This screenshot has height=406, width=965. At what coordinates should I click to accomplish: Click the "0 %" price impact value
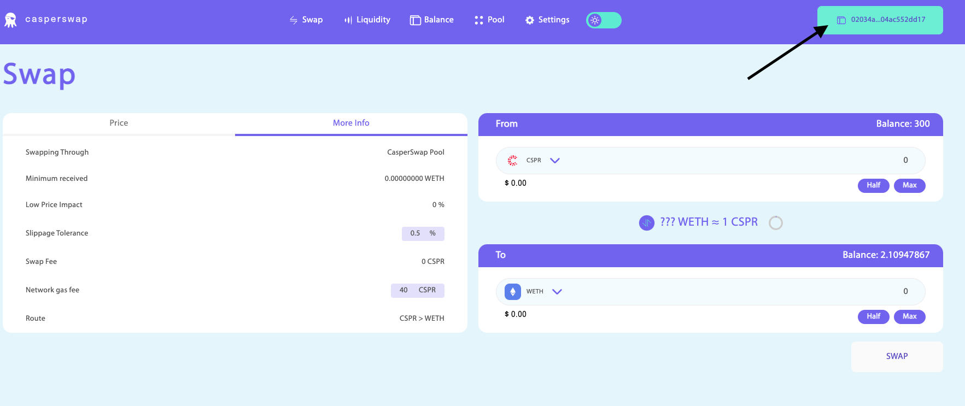click(438, 205)
